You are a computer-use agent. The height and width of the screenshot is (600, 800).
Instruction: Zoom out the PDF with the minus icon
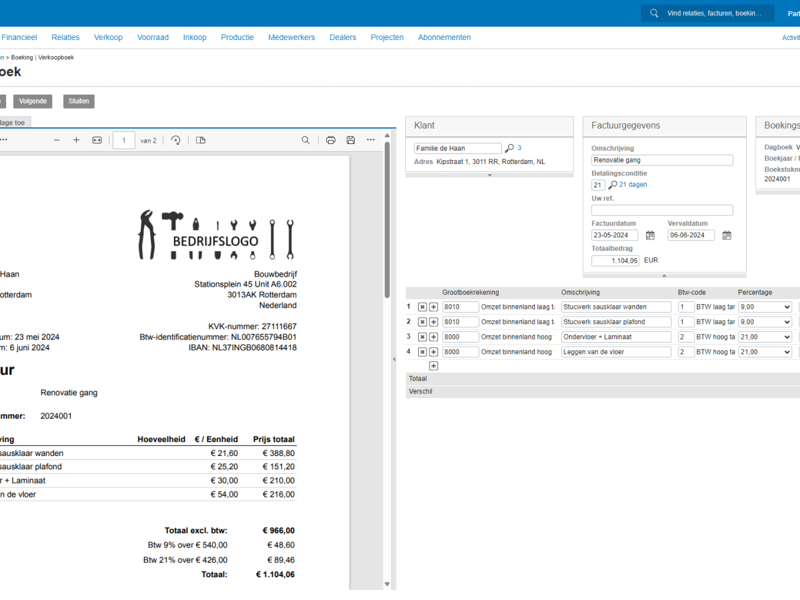tap(57, 140)
